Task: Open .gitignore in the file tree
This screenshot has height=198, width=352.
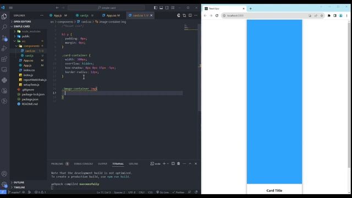Action: 28,90
